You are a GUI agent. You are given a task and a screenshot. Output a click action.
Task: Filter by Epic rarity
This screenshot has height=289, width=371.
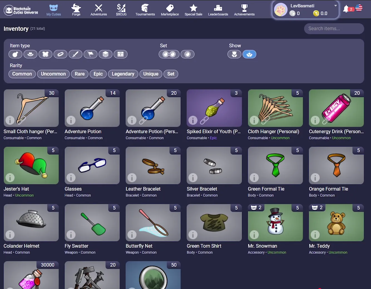[x=98, y=74]
